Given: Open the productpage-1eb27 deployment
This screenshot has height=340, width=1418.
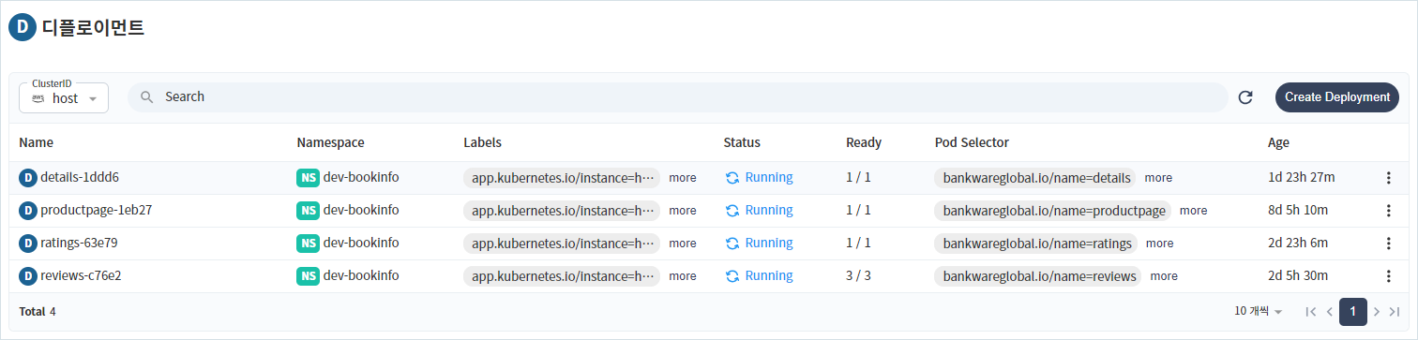Looking at the screenshot, I should pyautogui.click(x=96, y=210).
